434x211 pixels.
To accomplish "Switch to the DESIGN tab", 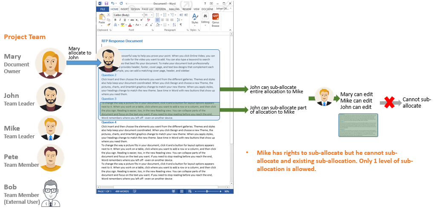I will 136,9.
